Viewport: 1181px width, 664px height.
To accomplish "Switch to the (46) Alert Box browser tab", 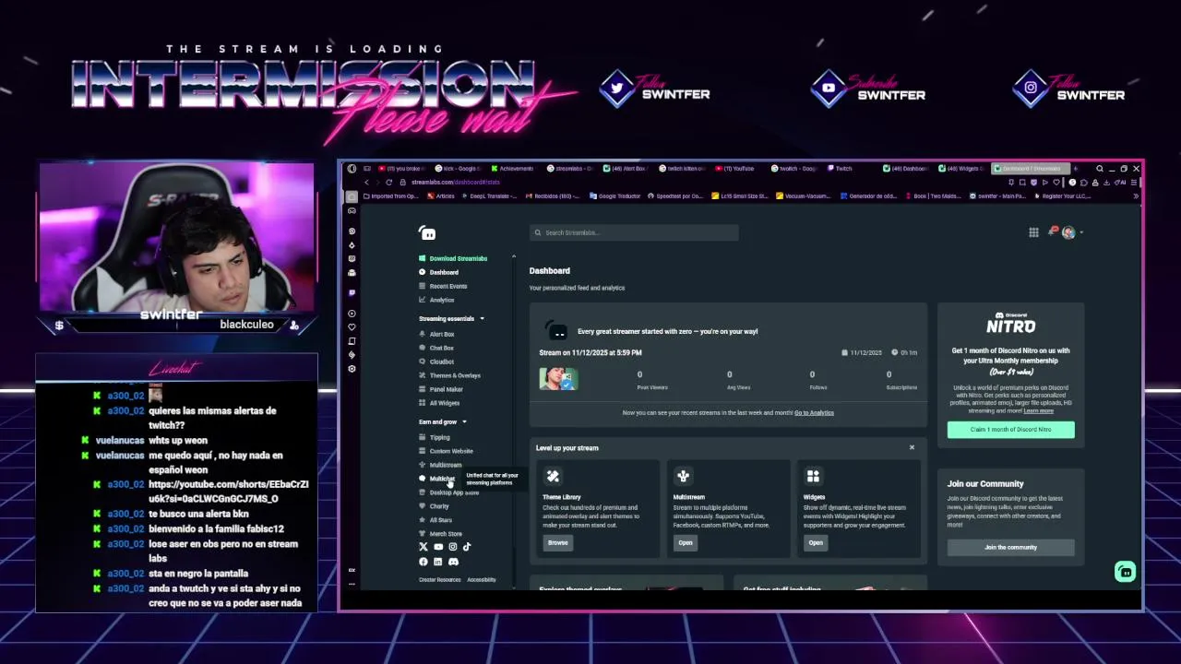I will pos(626,169).
